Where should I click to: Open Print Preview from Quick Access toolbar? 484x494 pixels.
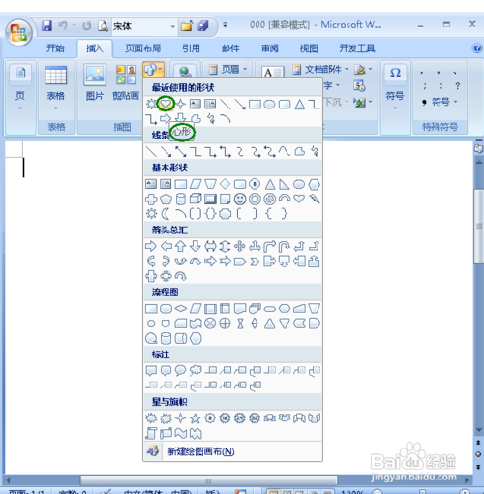(x=103, y=26)
